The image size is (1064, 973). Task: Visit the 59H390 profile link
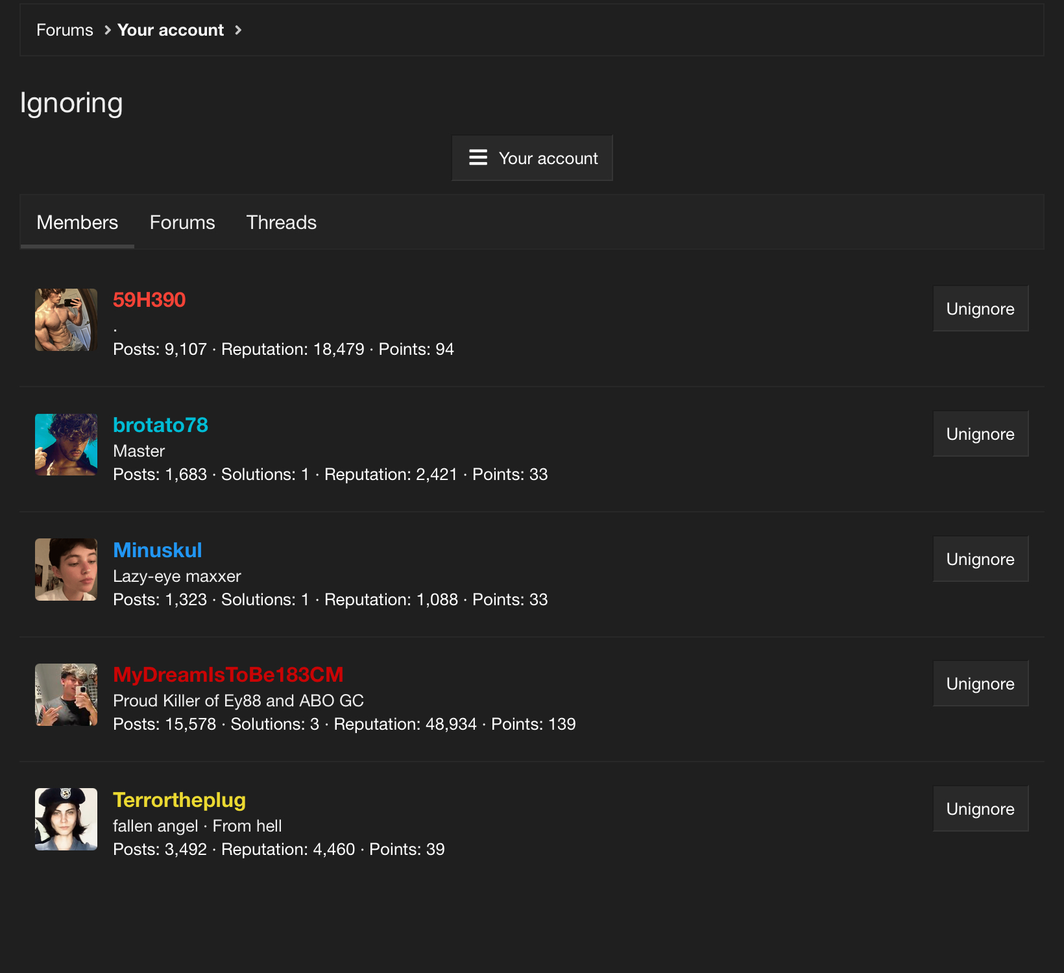(x=149, y=300)
